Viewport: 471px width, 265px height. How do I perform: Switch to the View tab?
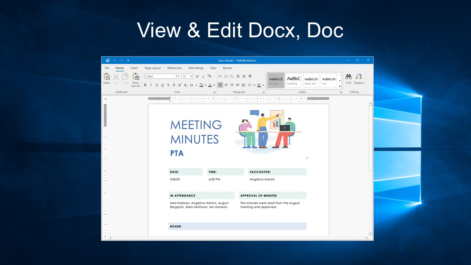(213, 68)
